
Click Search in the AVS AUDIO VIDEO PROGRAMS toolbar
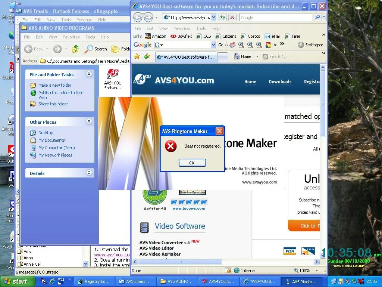(96, 49)
